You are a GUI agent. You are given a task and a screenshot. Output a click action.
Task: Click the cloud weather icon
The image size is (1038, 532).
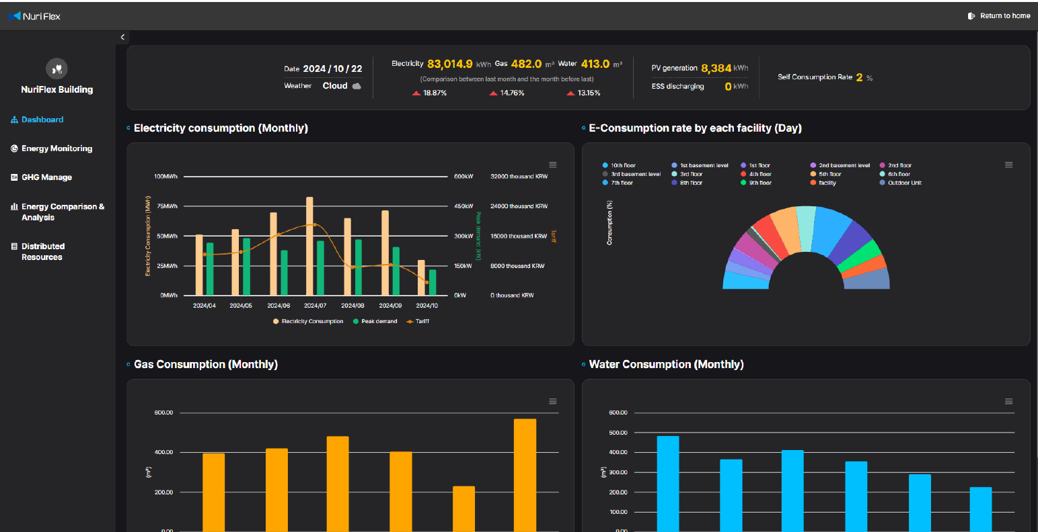tap(357, 86)
